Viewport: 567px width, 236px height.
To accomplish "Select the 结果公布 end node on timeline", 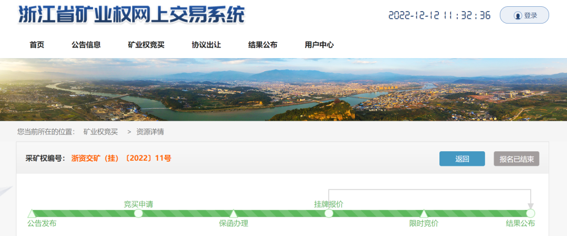I will point(530,213).
